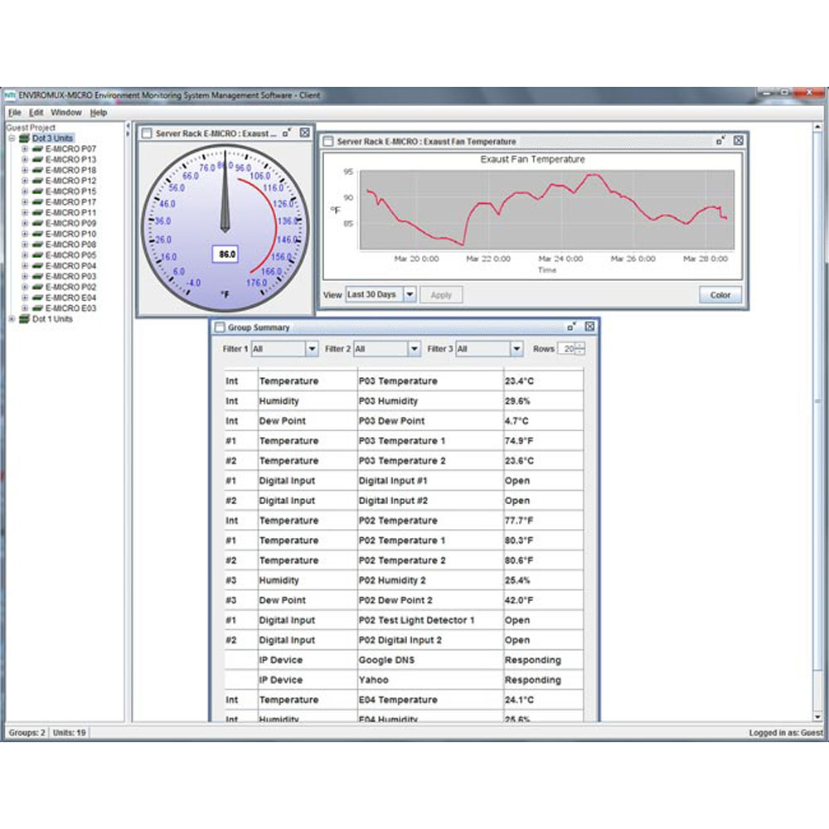Click the E-MICRO P15 device icon

pos(37,191)
